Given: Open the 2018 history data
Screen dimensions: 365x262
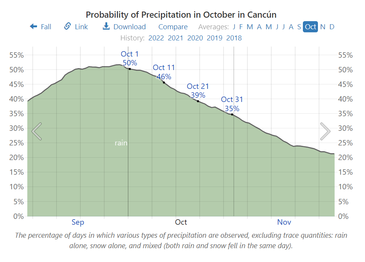Looking at the screenshot, I should tap(234, 38).
